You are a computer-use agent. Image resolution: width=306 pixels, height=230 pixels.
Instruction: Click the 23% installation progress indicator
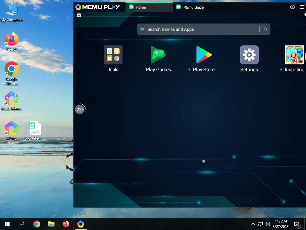pyautogui.click(x=80, y=110)
